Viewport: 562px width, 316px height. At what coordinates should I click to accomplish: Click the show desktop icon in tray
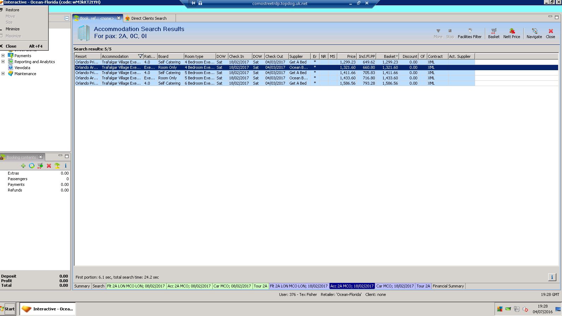[x=558, y=309]
